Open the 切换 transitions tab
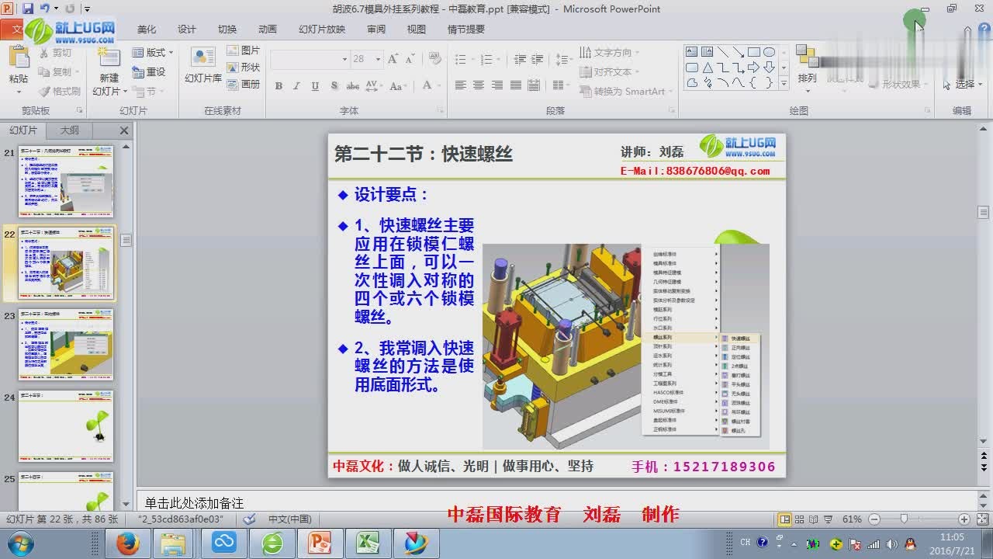 (227, 30)
